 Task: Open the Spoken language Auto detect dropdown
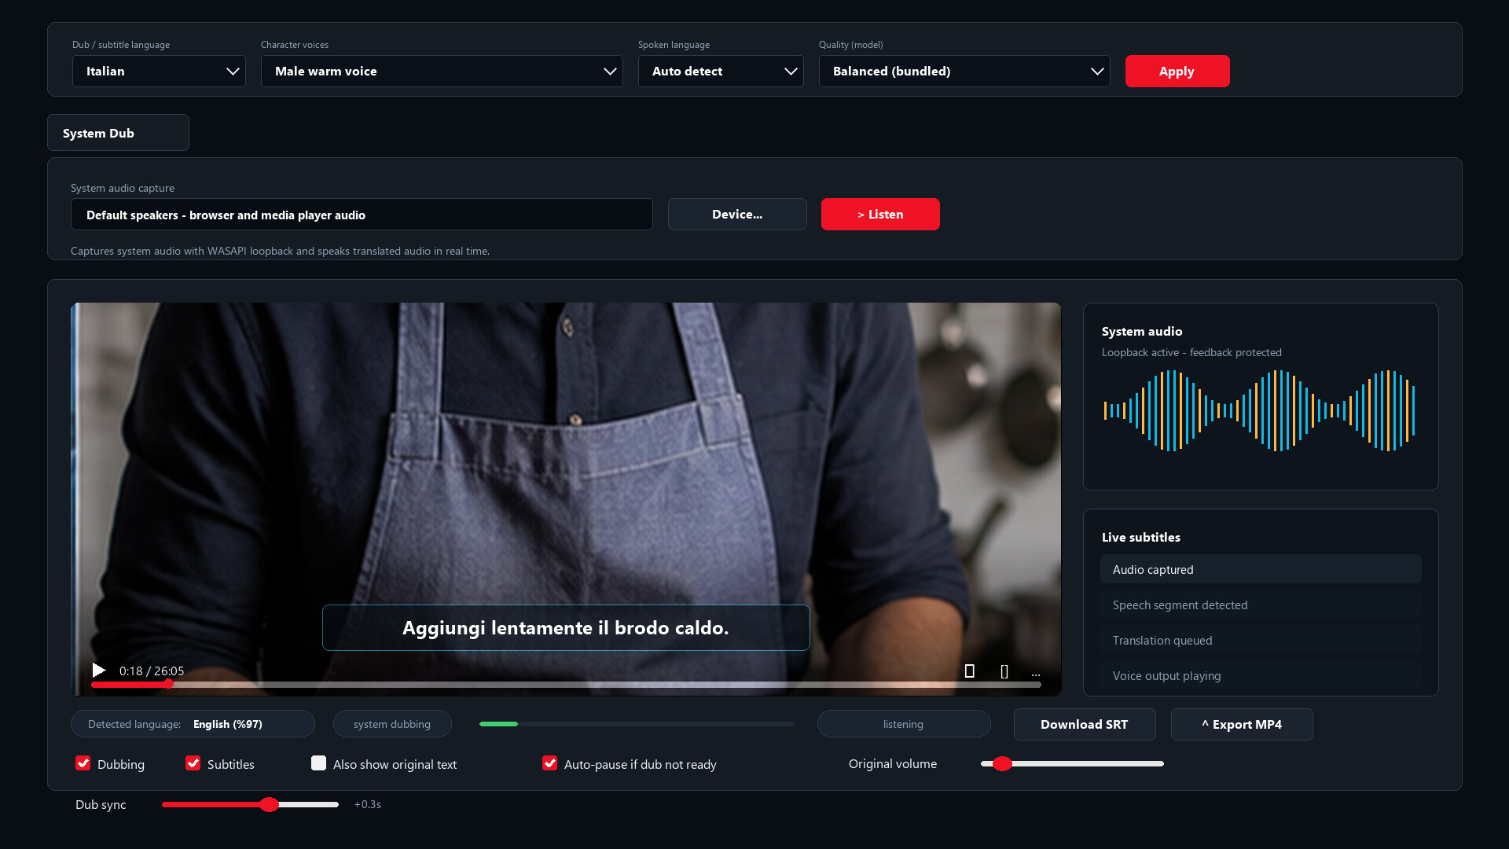click(721, 71)
